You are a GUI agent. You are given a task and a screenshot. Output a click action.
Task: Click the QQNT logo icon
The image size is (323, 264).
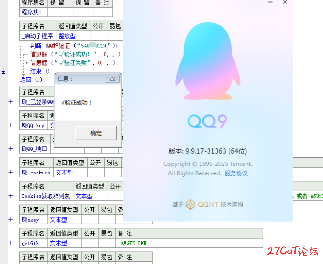190,204
